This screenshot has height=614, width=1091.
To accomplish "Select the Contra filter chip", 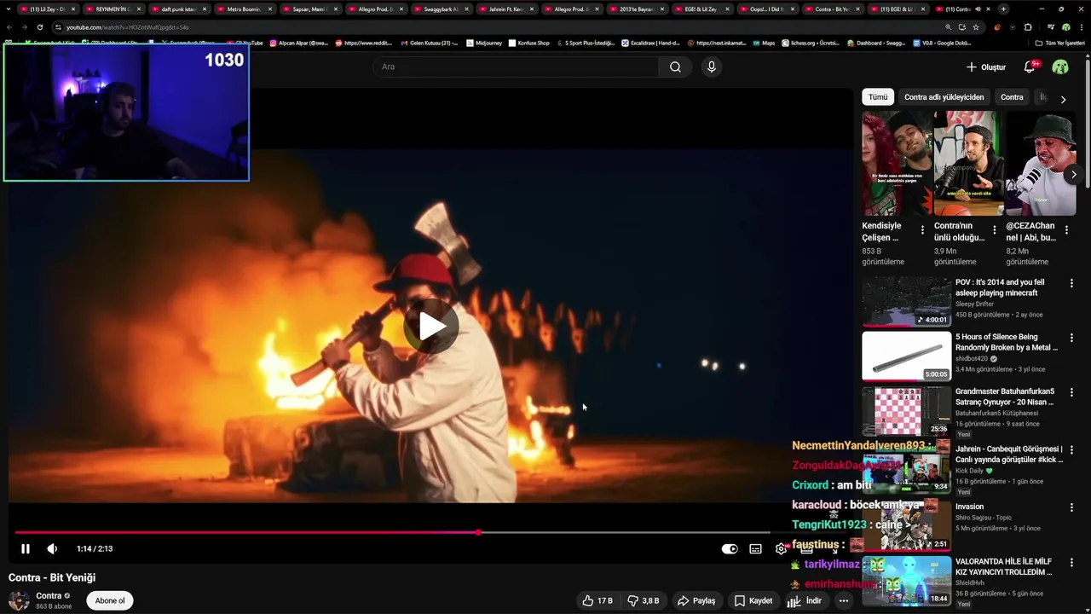I will click(1012, 97).
